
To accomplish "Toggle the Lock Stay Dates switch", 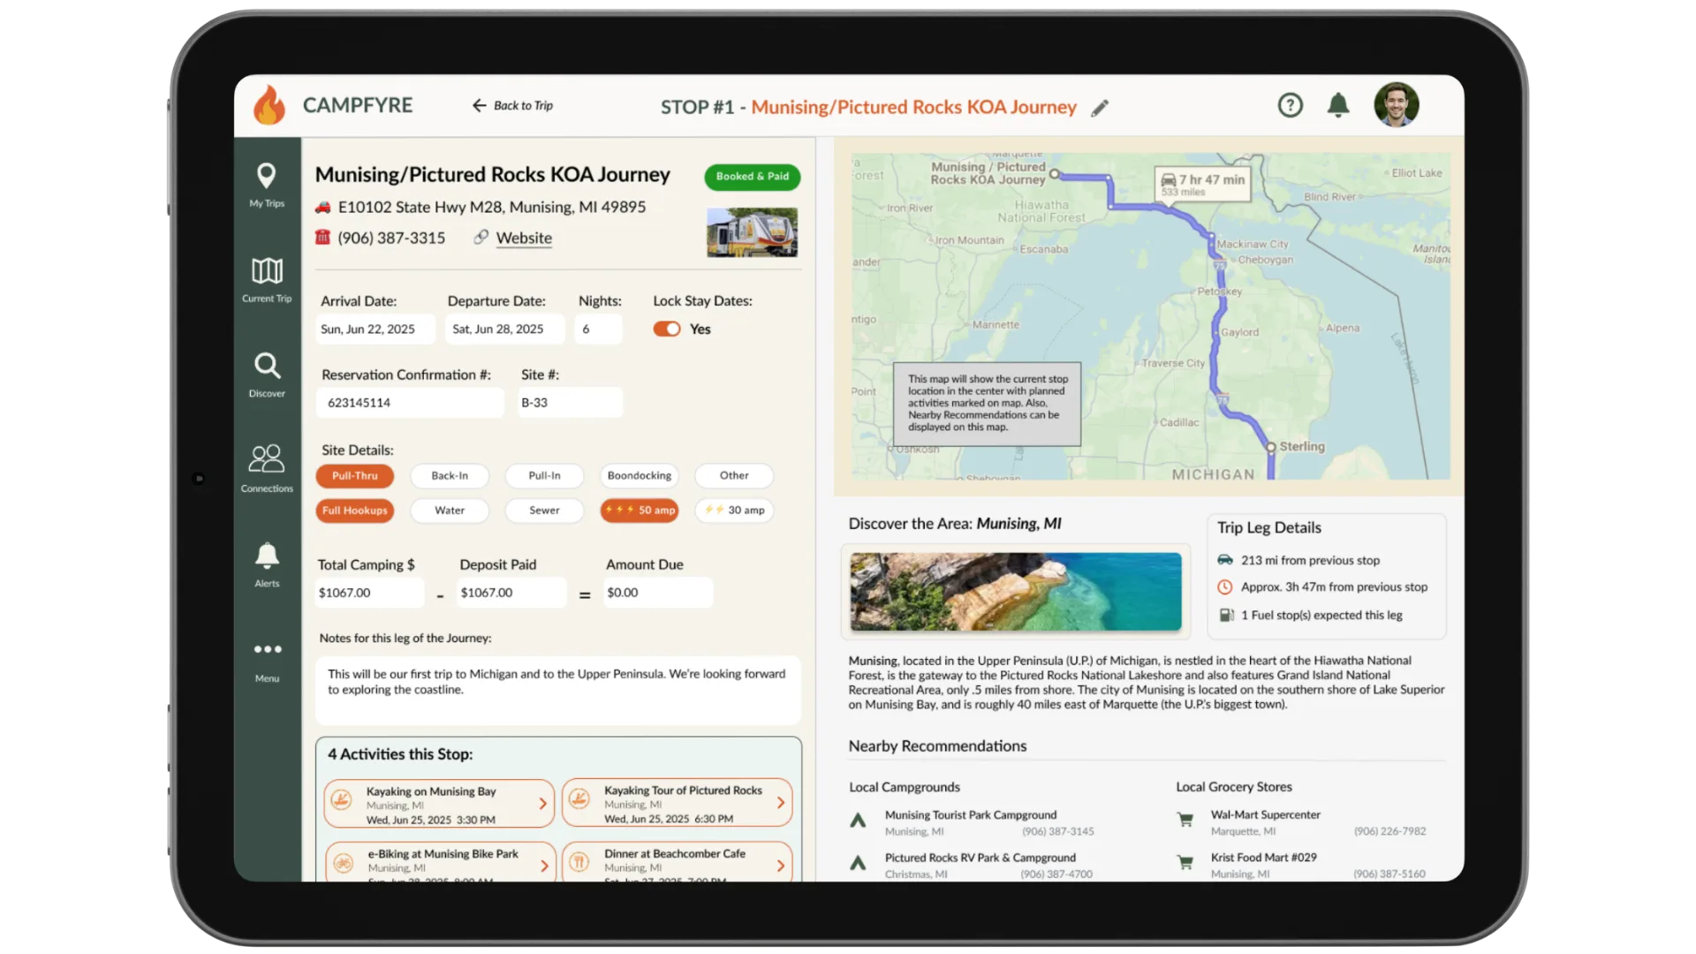I will point(667,329).
